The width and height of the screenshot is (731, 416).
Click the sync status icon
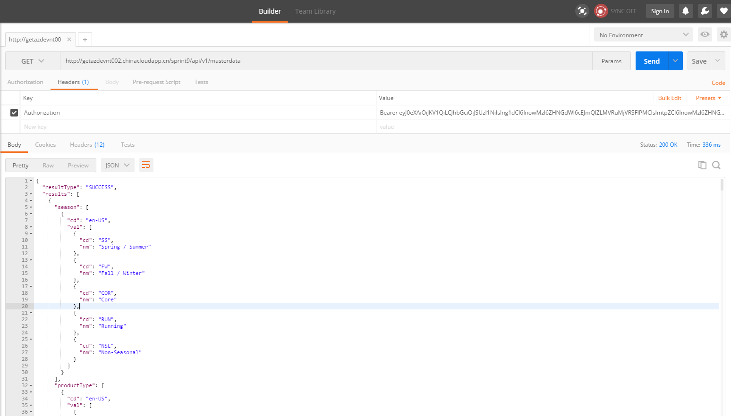click(x=601, y=11)
